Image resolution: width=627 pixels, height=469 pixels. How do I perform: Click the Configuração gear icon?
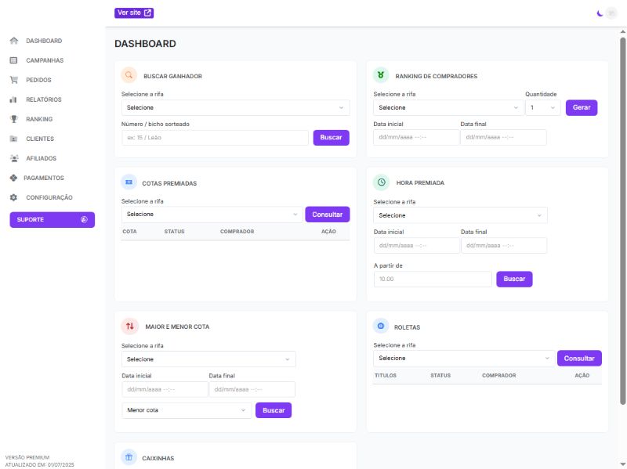pos(13,197)
